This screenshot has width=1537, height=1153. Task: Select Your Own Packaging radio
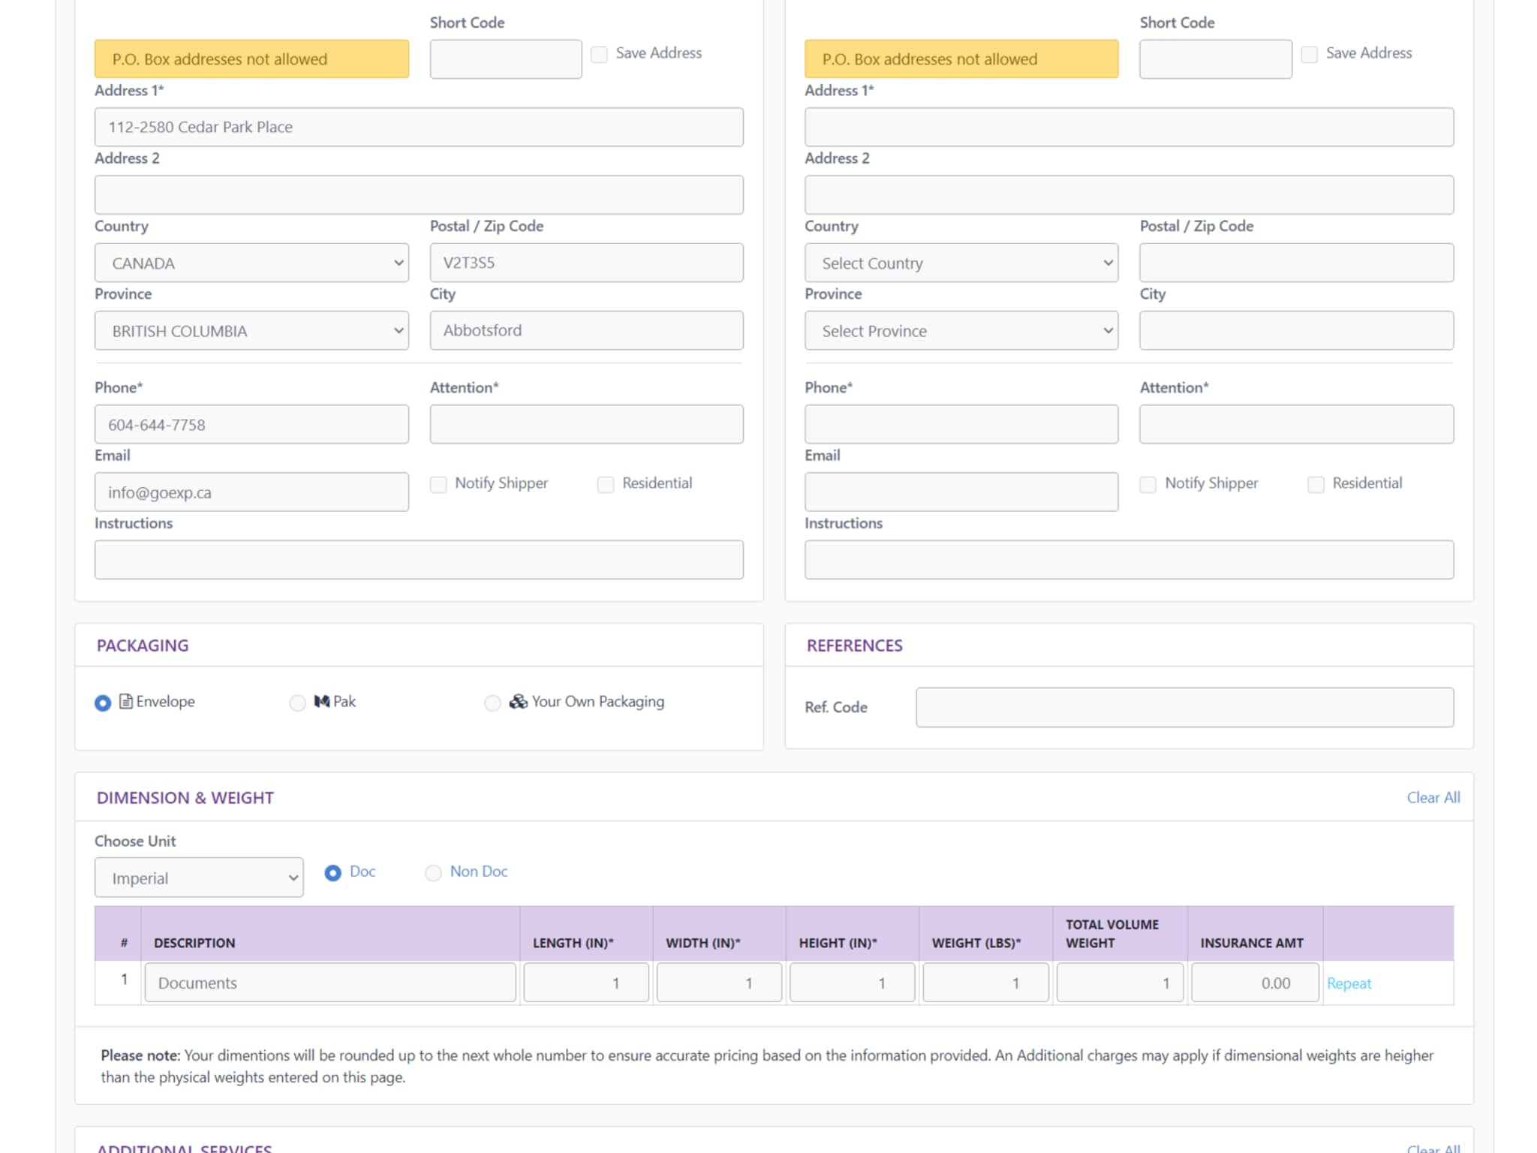tap(492, 703)
